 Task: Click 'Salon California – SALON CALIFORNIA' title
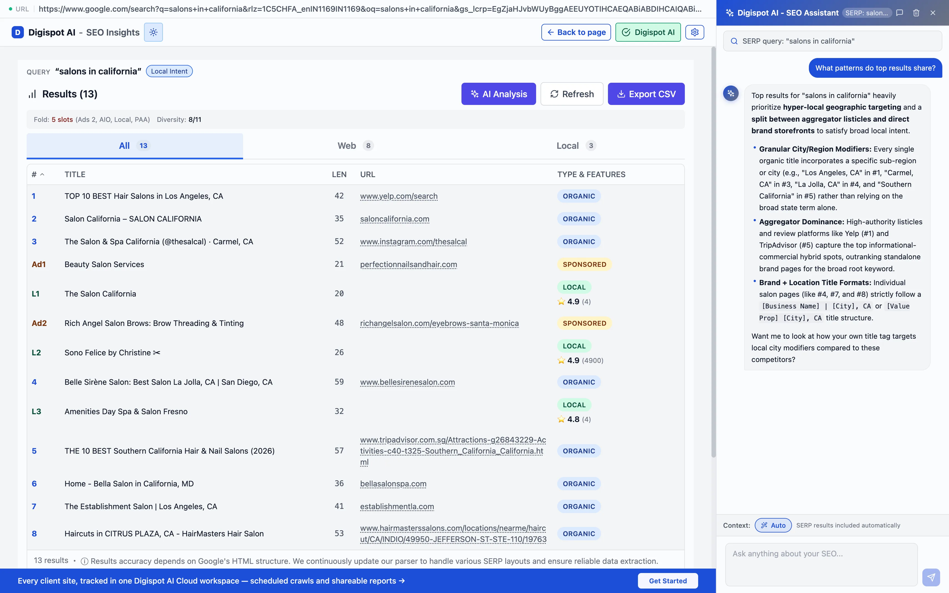click(133, 219)
